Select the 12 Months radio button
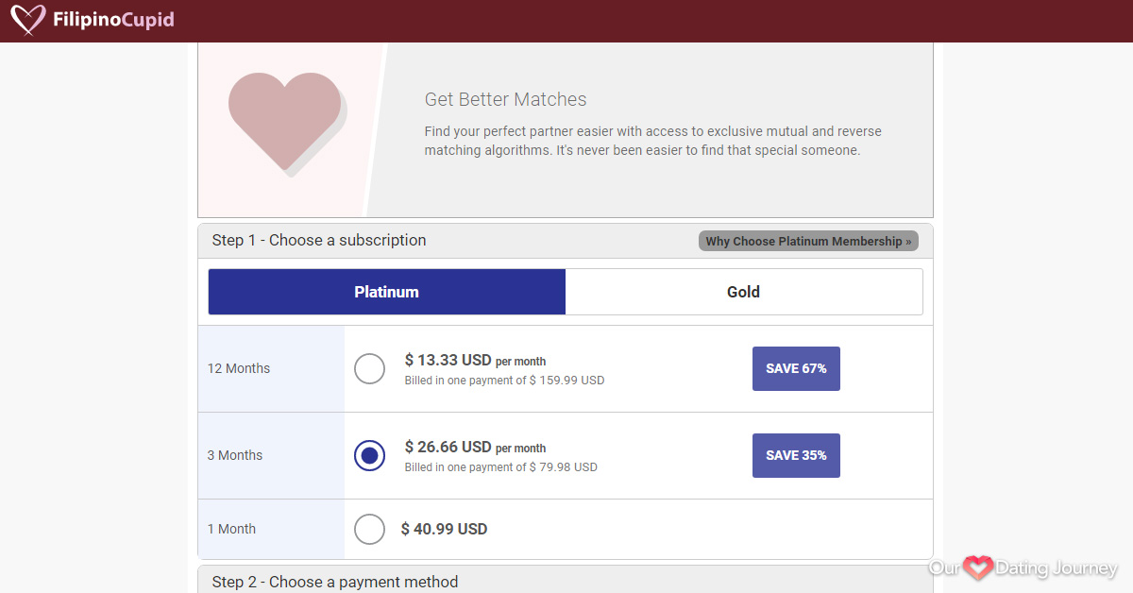 coord(369,368)
